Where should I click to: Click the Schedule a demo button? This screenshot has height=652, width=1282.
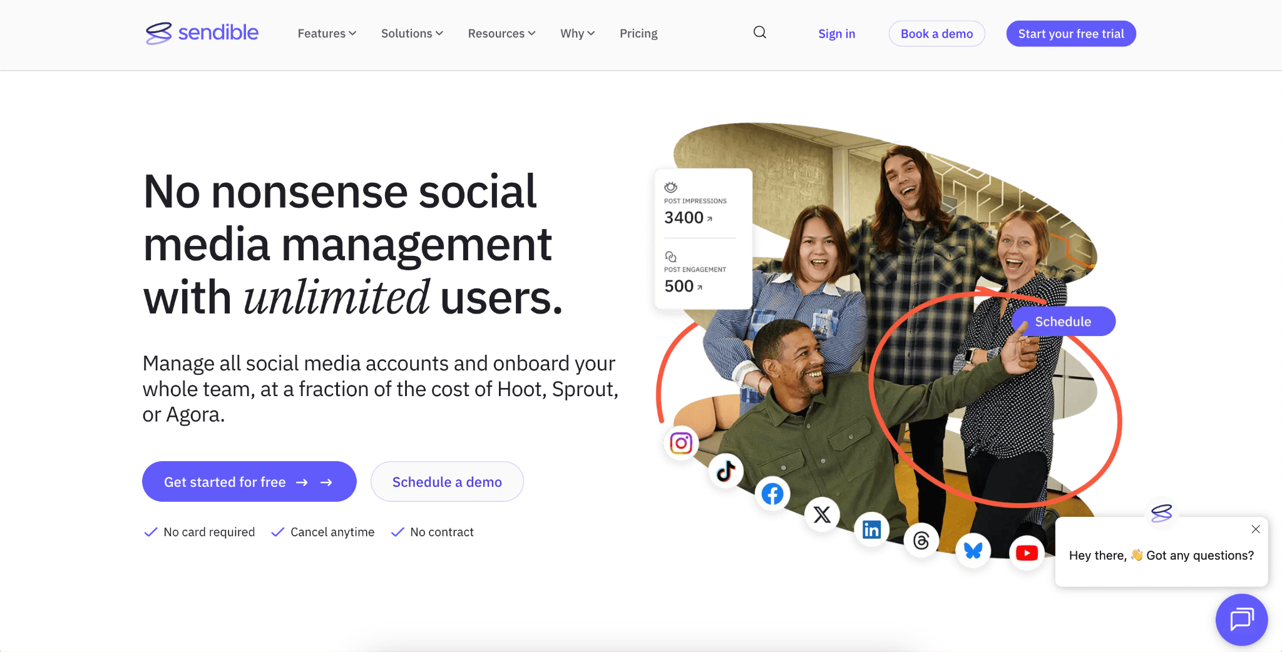click(447, 481)
